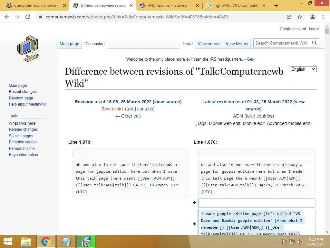Open Recent changes in sidebar
The height and width of the screenshot is (248, 330).
23,91
